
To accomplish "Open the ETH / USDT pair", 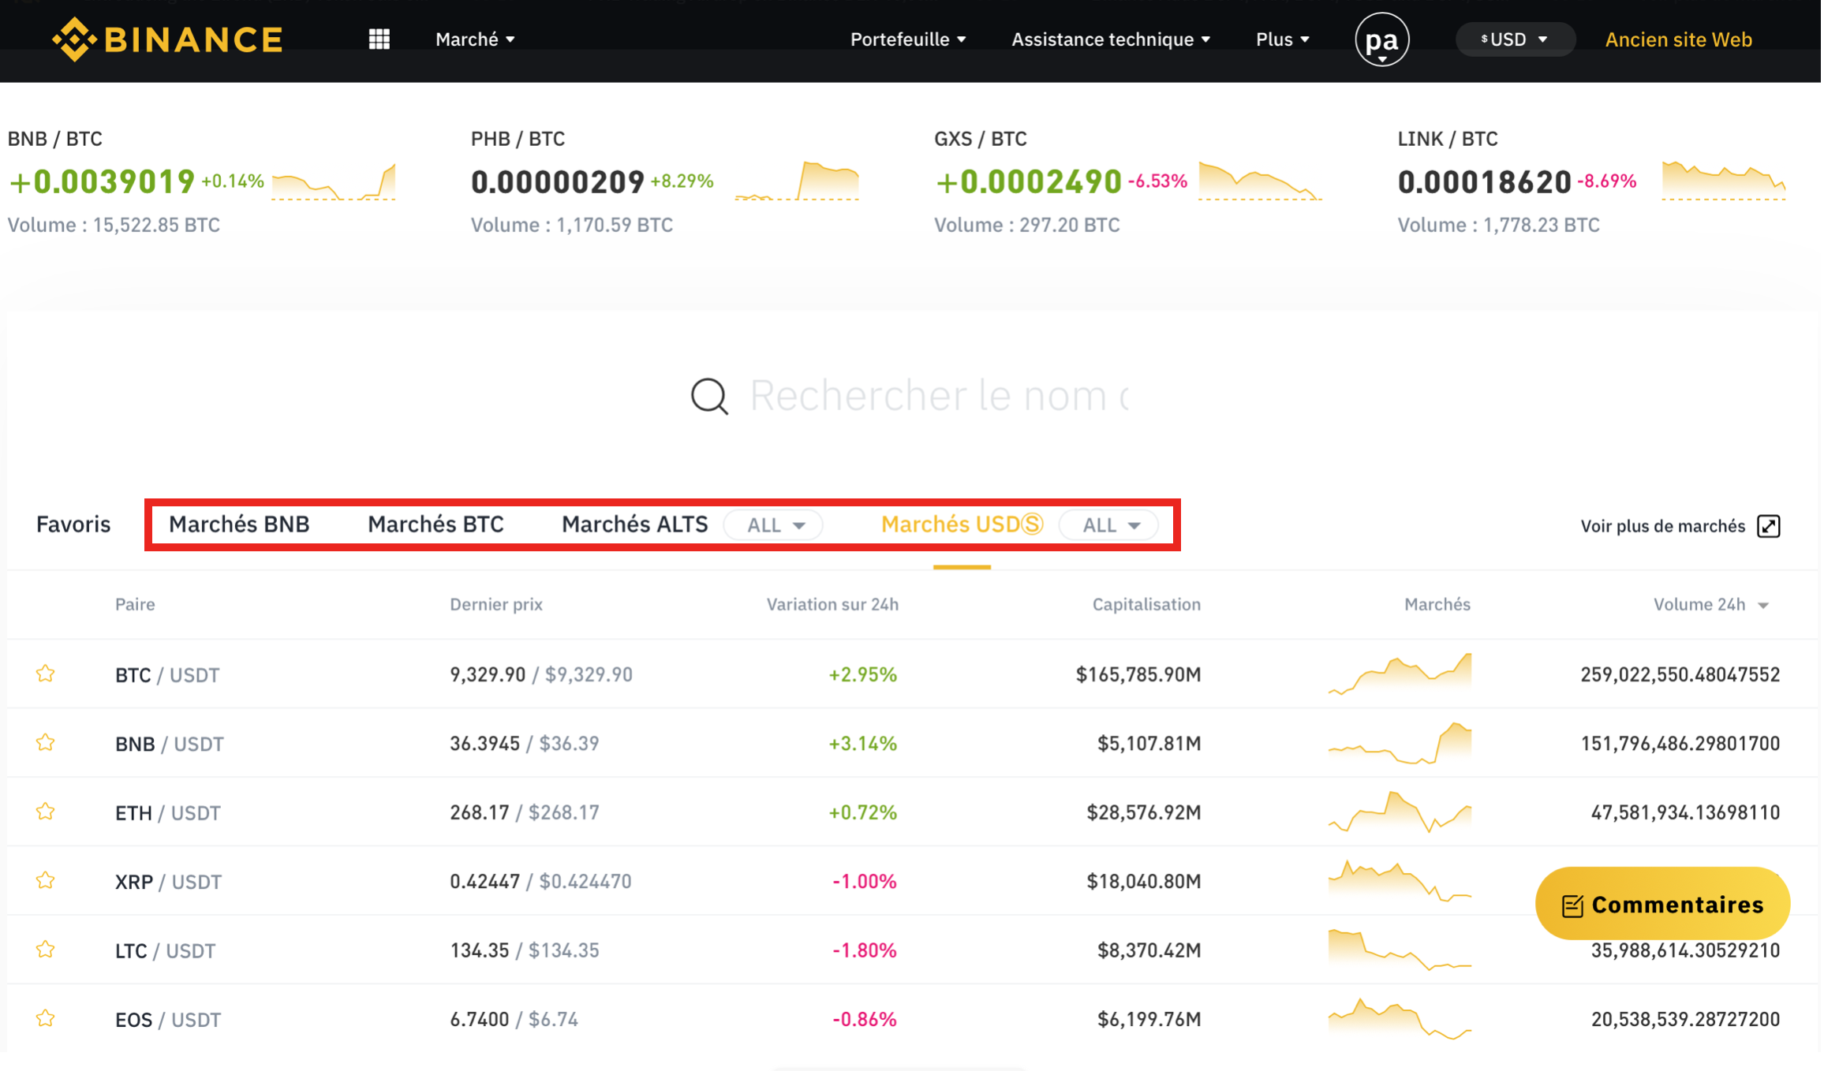I will [x=168, y=813].
